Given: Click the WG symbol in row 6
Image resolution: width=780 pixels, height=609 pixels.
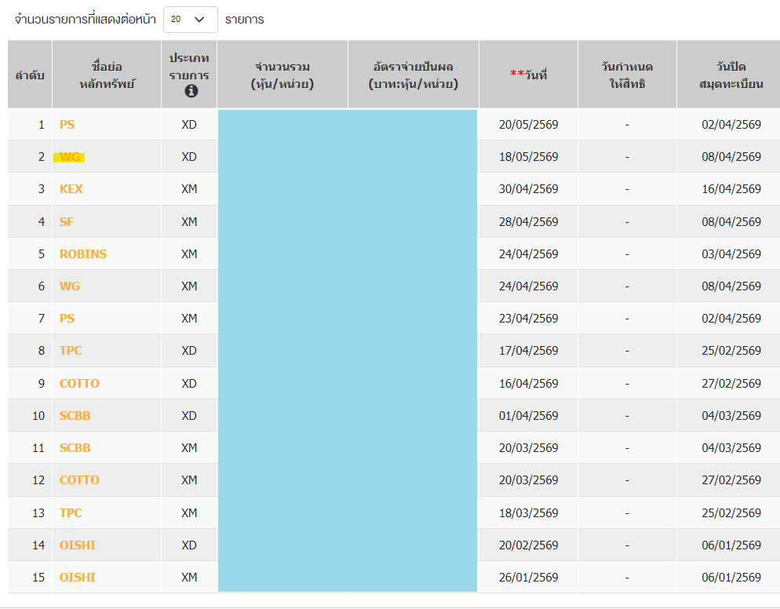Looking at the screenshot, I should coord(70,286).
